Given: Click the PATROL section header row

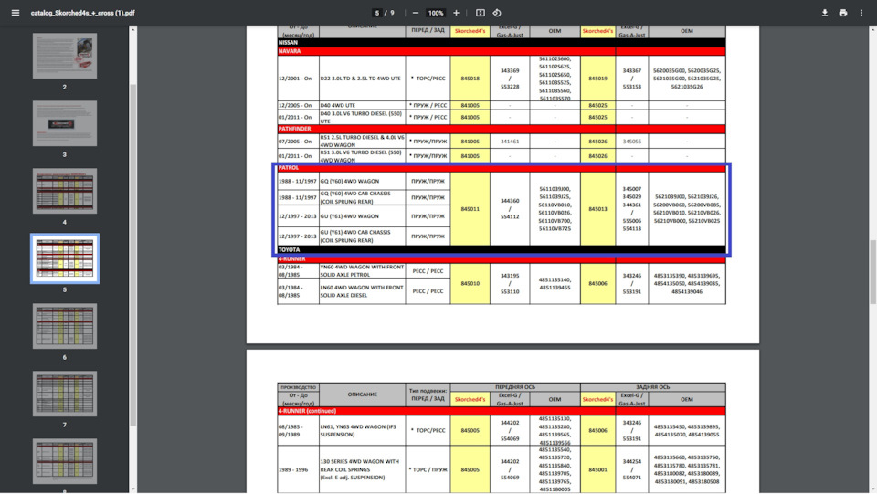Looking at the screenshot, I should [501, 168].
